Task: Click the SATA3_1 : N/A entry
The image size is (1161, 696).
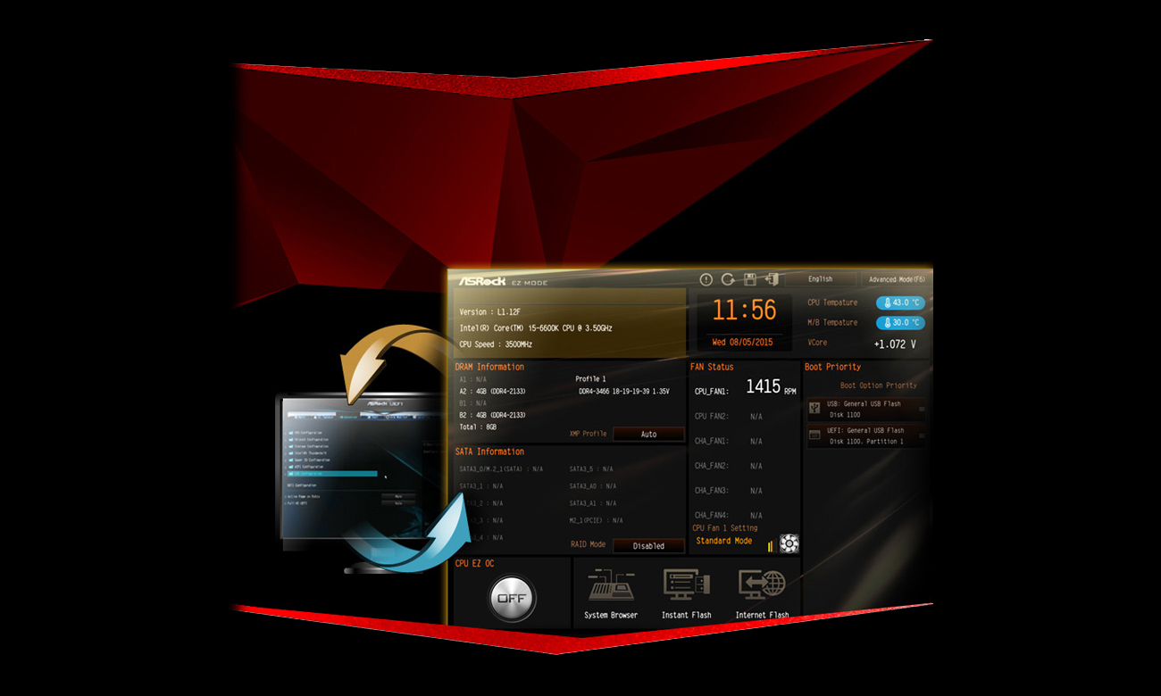Action: [481, 486]
